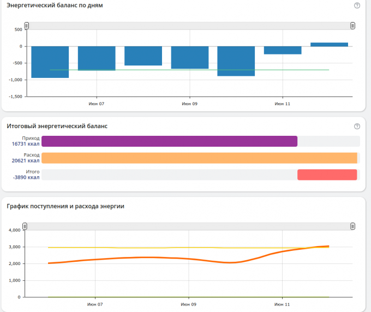Click the yellow expenditure line in energy graph

pyautogui.click(x=164, y=248)
